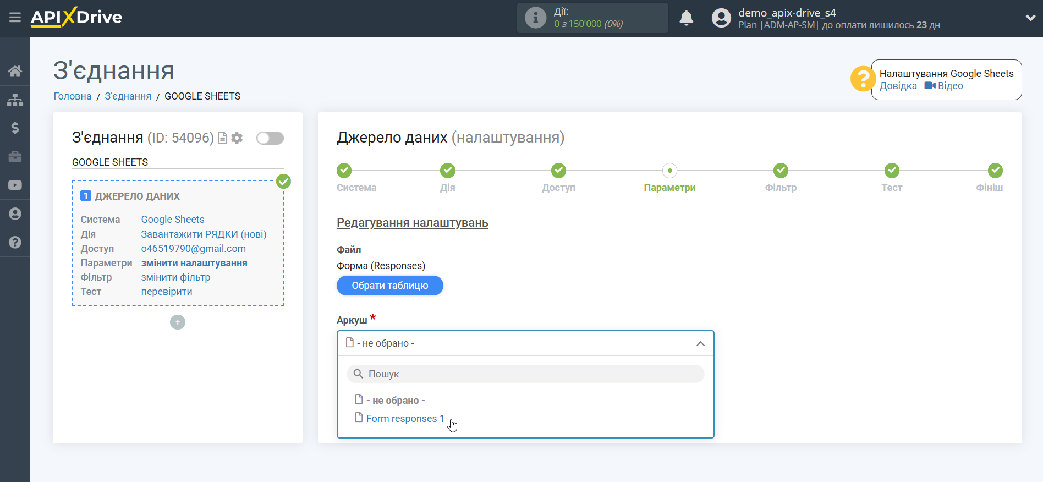Open YouTube video sidebar icon
Viewport: 1043px width, 482px height.
pyautogui.click(x=15, y=185)
